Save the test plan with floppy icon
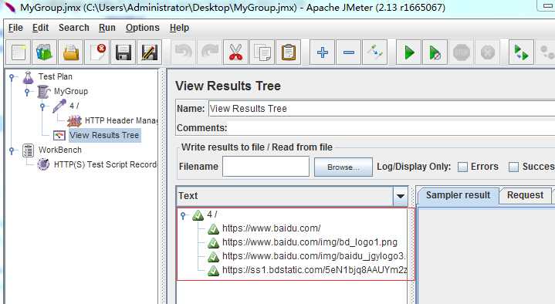Image resolution: width=555 pixels, height=304 pixels. 124,52
